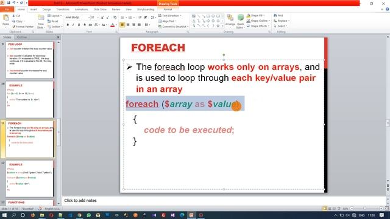Toggle Align Text Right
This screenshot has height=219, width=390.
(x=133, y=25)
